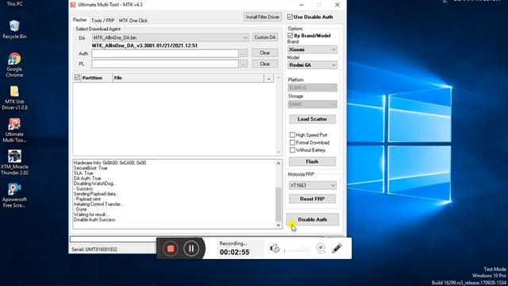508x286 pixels.
Task: Open the Brand dropdown showing Xiaomi
Action: pos(312,49)
